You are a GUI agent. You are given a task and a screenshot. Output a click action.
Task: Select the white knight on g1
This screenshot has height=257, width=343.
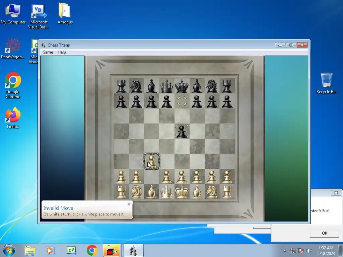(212, 192)
